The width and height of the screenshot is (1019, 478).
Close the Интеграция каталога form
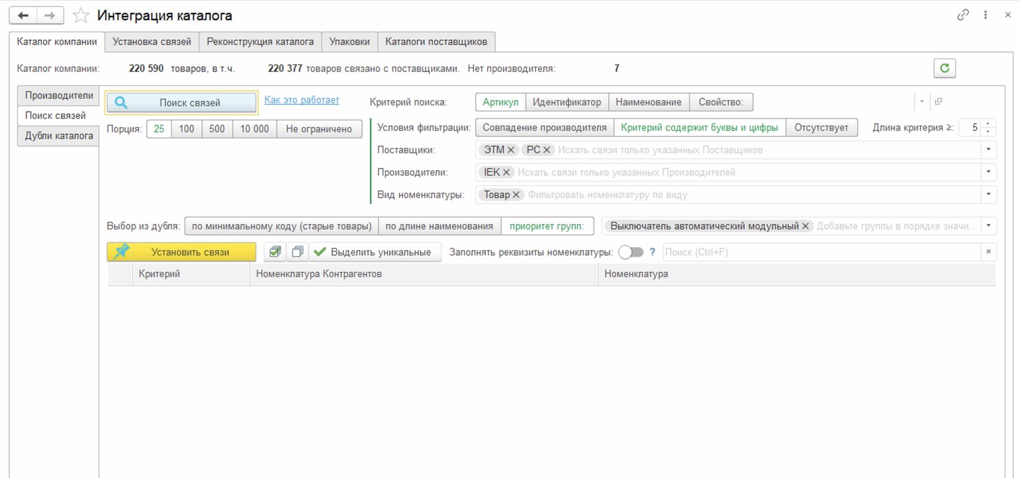tap(1008, 15)
